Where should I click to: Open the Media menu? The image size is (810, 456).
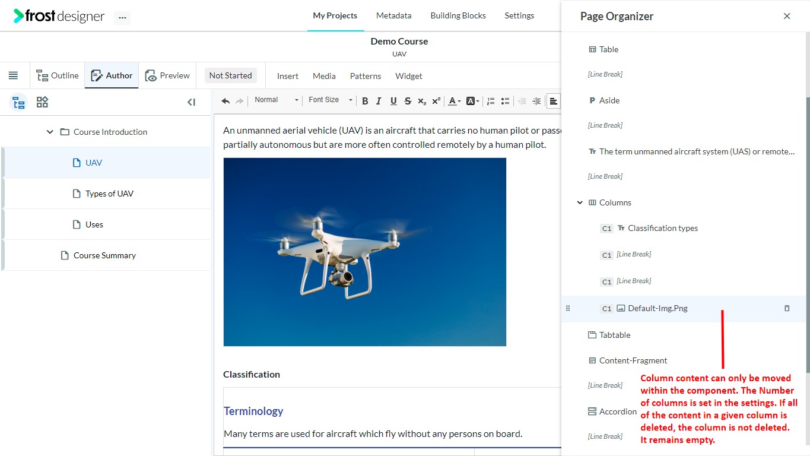(324, 76)
